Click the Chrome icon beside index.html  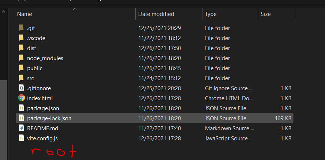point(21,98)
